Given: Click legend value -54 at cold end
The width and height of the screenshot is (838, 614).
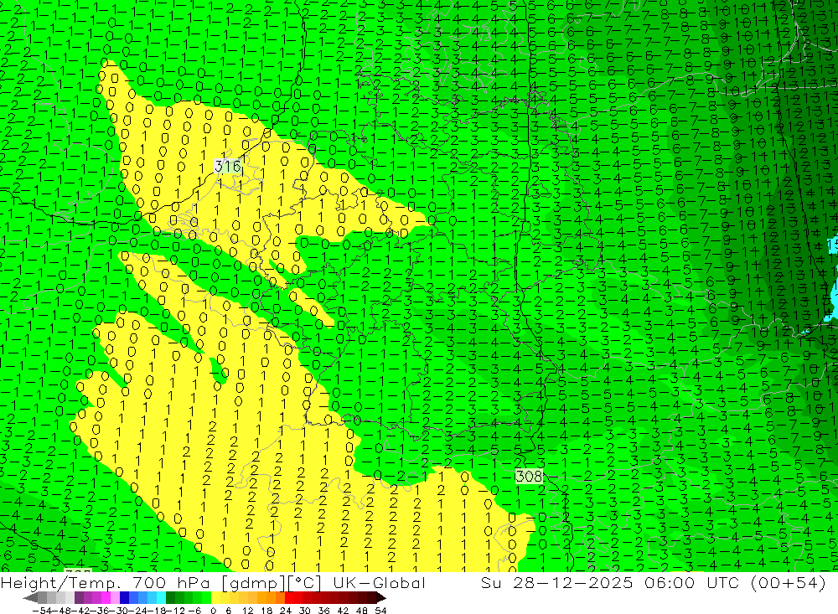Looking at the screenshot, I should 42,611.
